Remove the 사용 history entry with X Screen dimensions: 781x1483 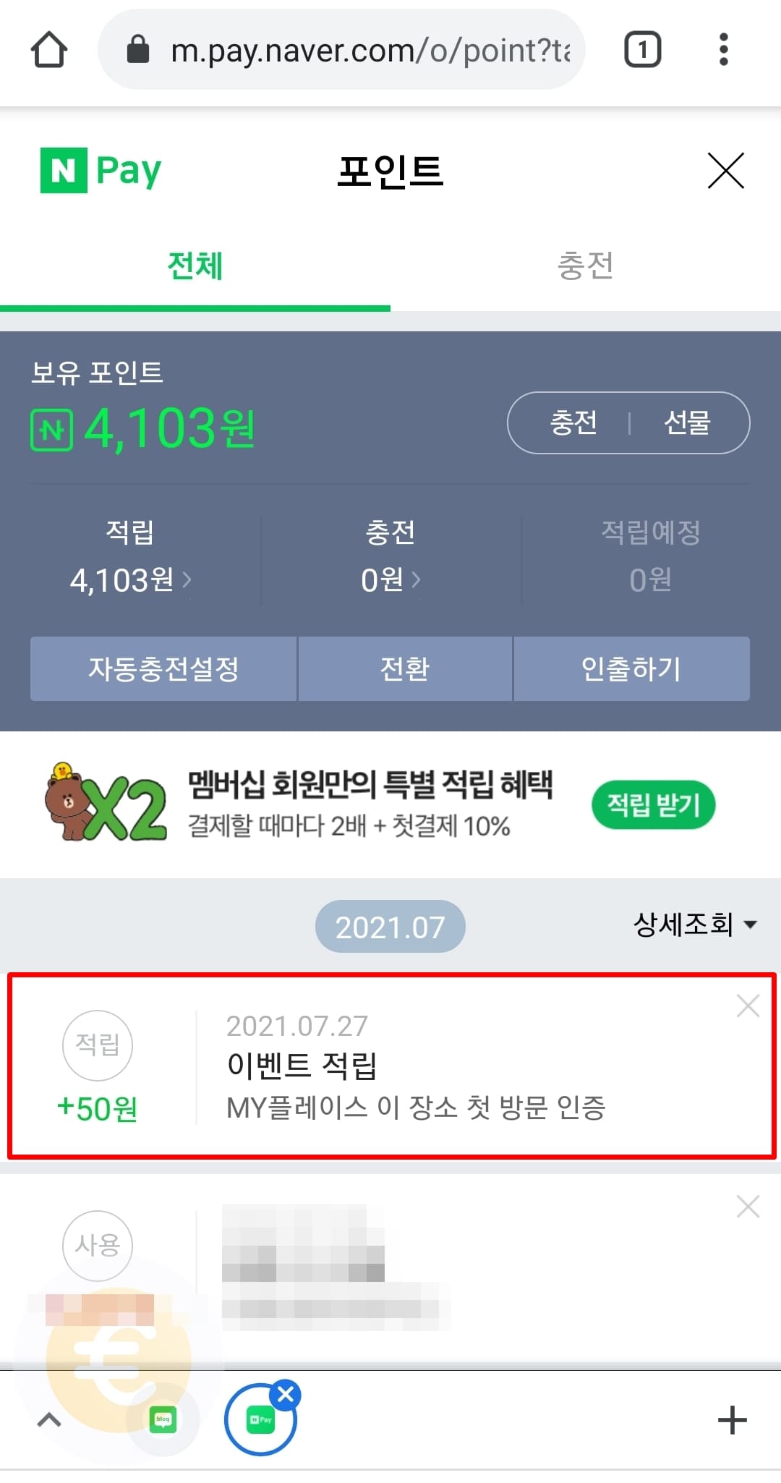pos(748,1206)
